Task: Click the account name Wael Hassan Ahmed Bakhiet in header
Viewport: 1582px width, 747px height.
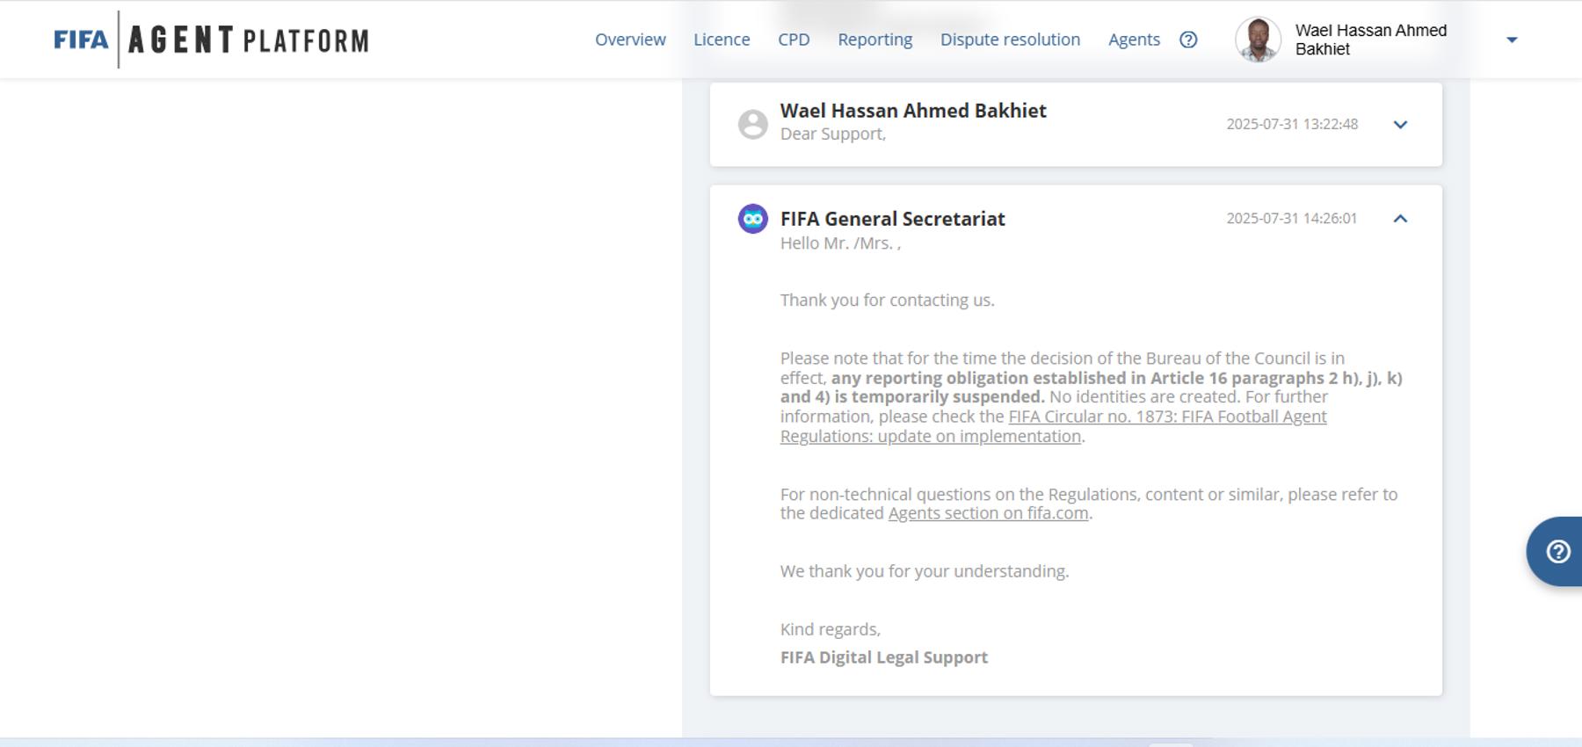Action: [1371, 40]
